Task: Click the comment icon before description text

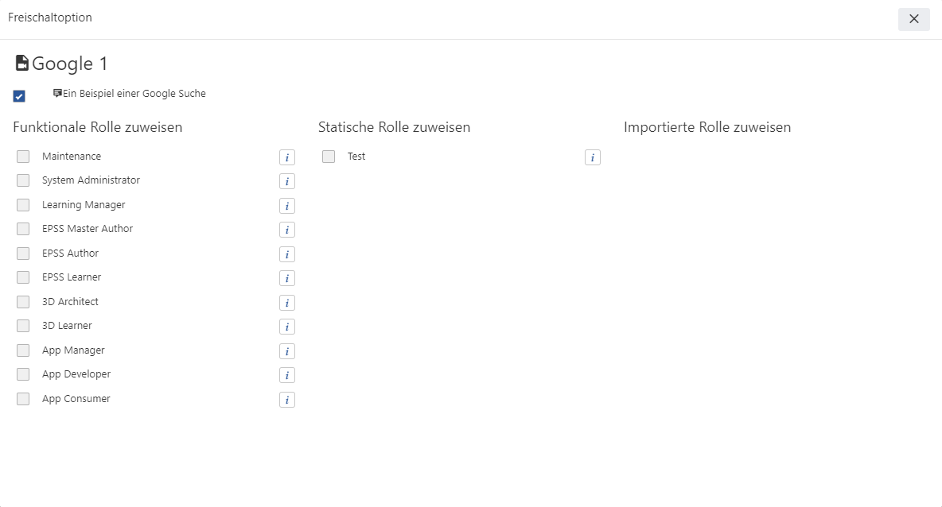Action: (x=57, y=93)
